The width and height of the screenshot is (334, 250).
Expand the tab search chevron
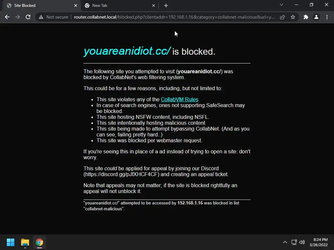point(281,5)
